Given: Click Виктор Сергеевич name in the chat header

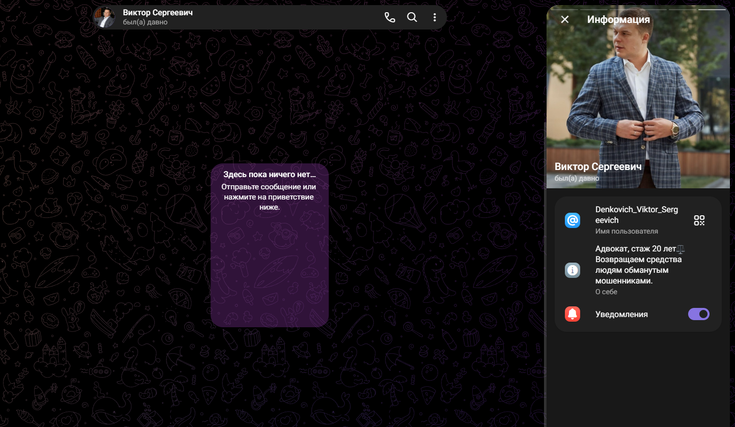Looking at the screenshot, I should 158,13.
